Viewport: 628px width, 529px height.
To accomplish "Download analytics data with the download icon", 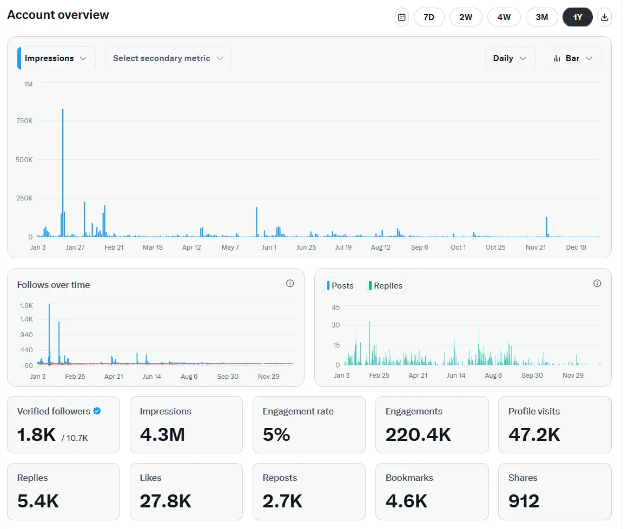I will (604, 17).
